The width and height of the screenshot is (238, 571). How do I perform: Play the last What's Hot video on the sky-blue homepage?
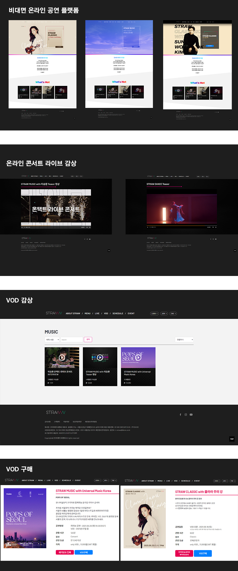[x=138, y=89]
